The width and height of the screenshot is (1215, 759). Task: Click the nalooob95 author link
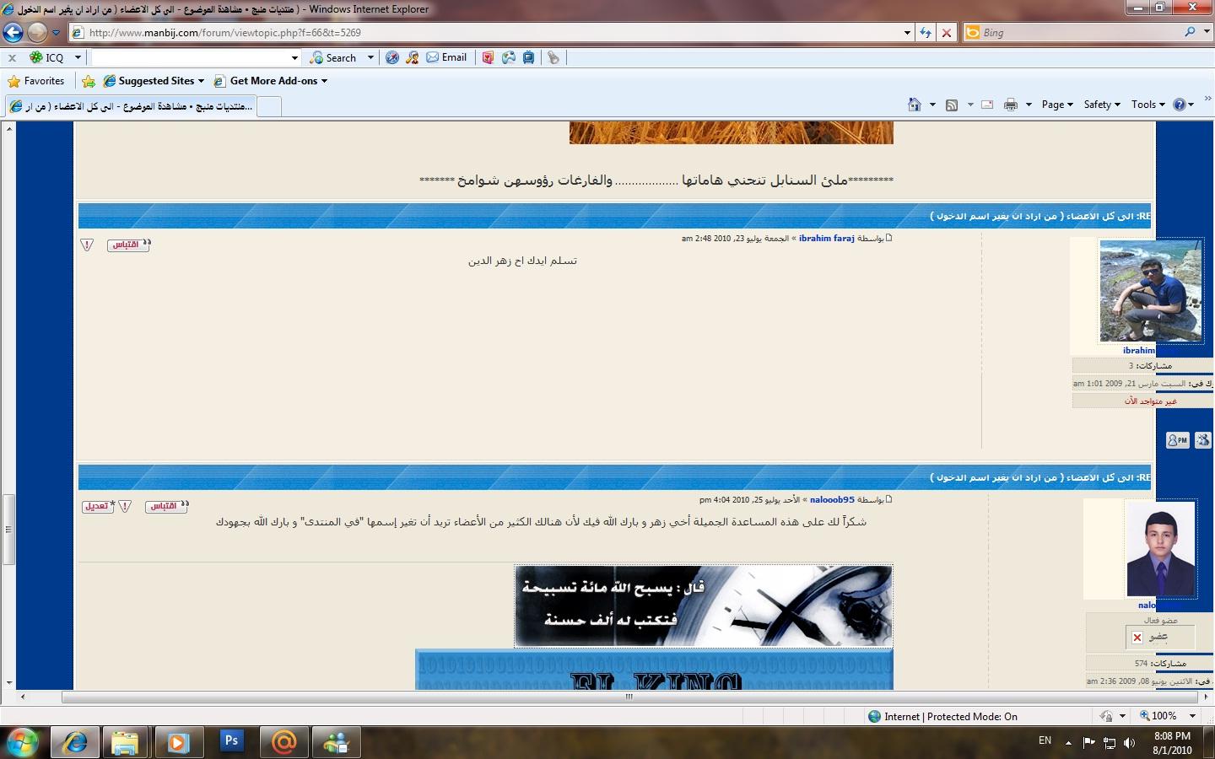[832, 500]
